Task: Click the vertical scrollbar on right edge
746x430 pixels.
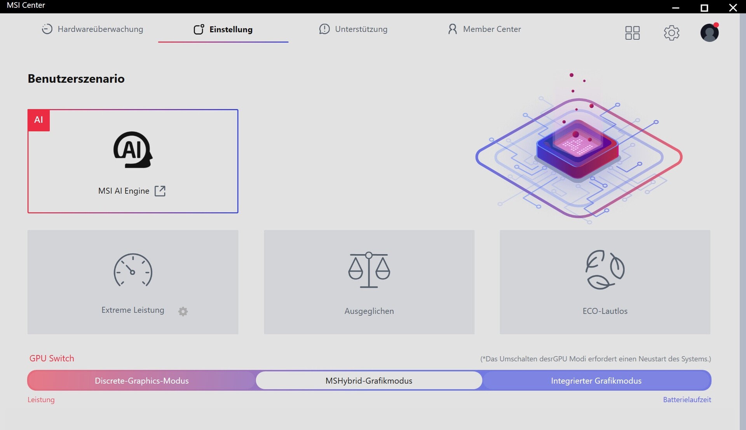Action: (743, 217)
